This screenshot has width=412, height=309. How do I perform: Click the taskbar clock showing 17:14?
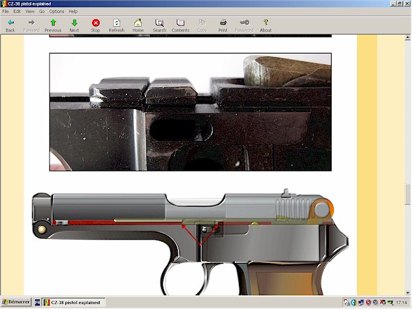[401, 303]
